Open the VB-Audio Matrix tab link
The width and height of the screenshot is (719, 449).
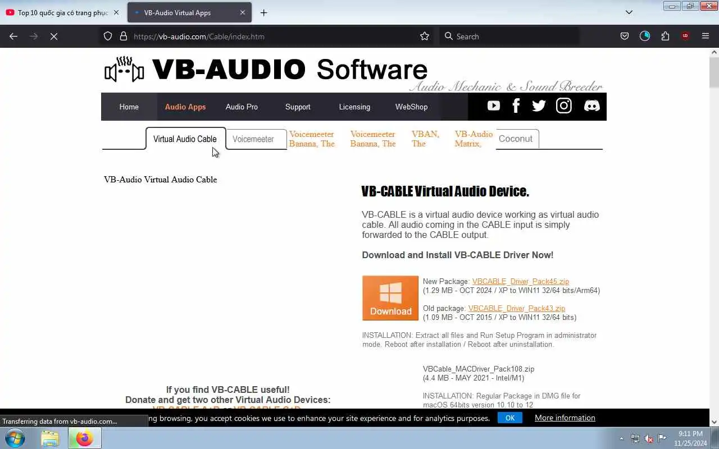point(474,139)
